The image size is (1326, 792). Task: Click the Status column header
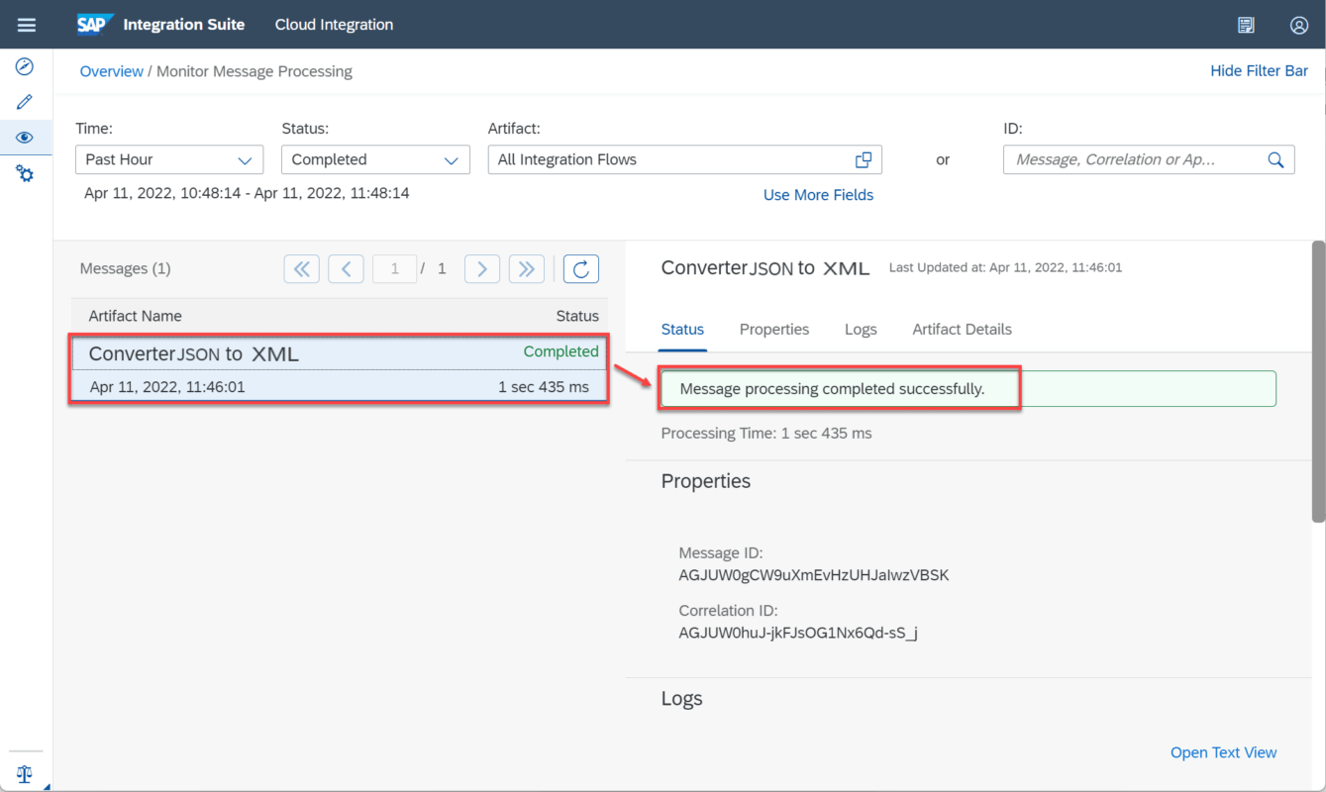coord(577,316)
